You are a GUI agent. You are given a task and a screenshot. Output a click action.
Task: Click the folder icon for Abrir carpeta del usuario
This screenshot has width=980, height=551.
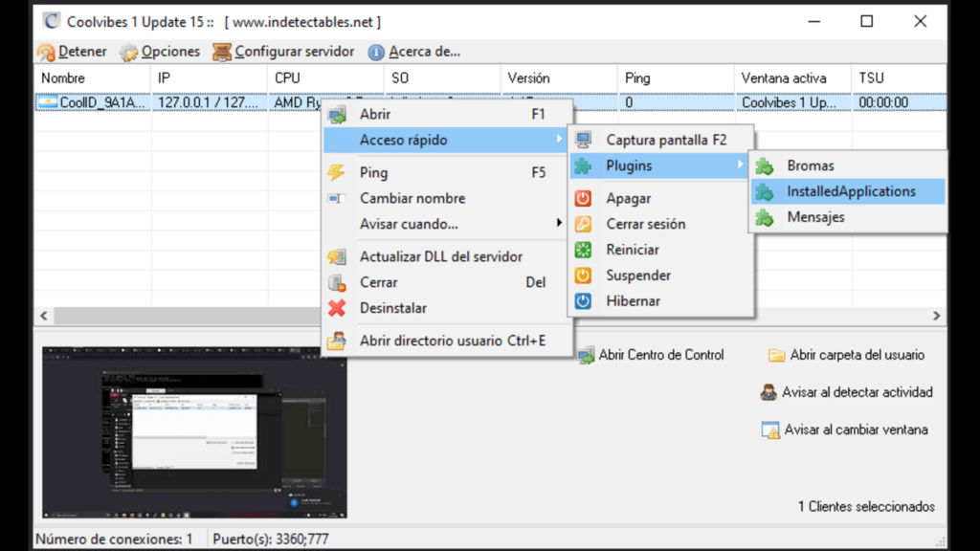point(776,356)
